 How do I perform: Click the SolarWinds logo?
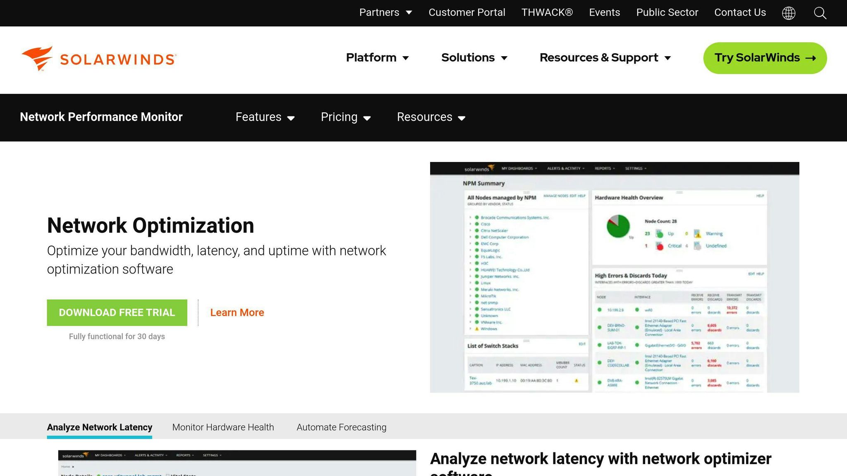98,58
